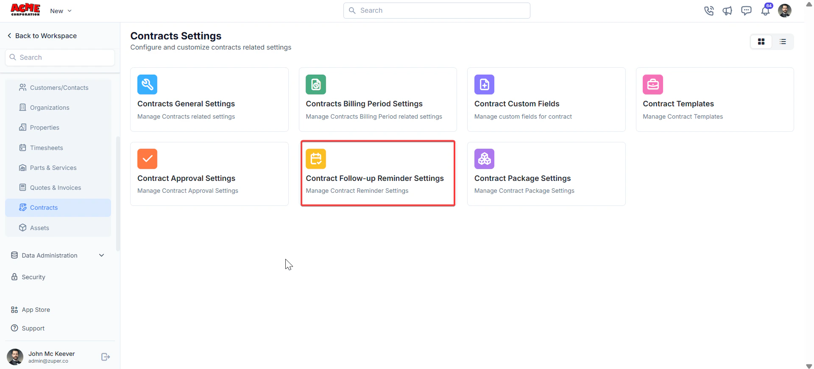Viewport: 814px width, 369px height.
Task: Click the Customers/Contacts people icon
Action: pos(23,87)
